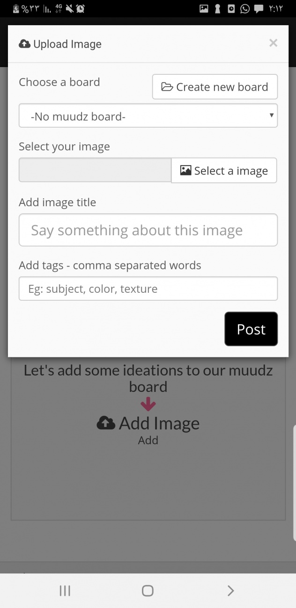Click the Select a image button
The image size is (296, 608).
click(224, 170)
